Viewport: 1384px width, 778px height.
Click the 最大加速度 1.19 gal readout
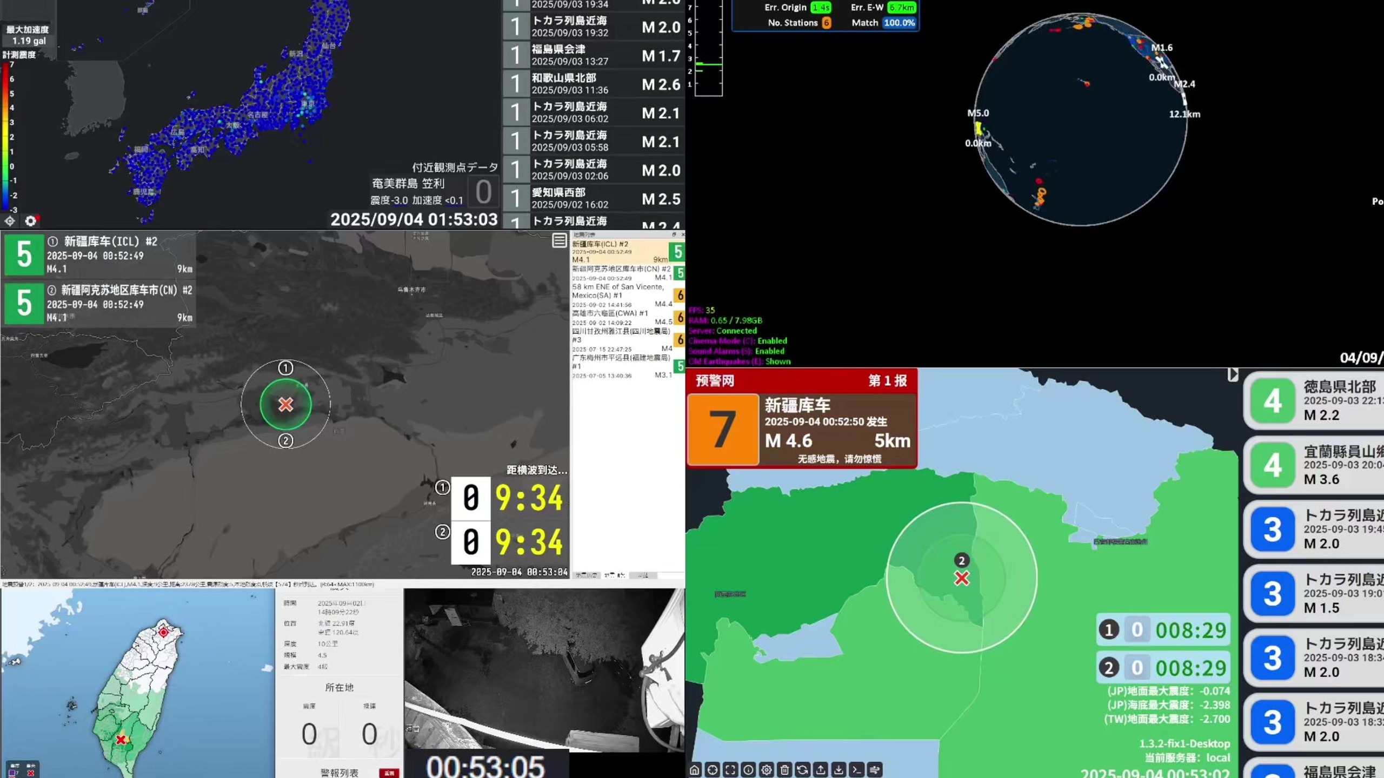click(x=28, y=35)
